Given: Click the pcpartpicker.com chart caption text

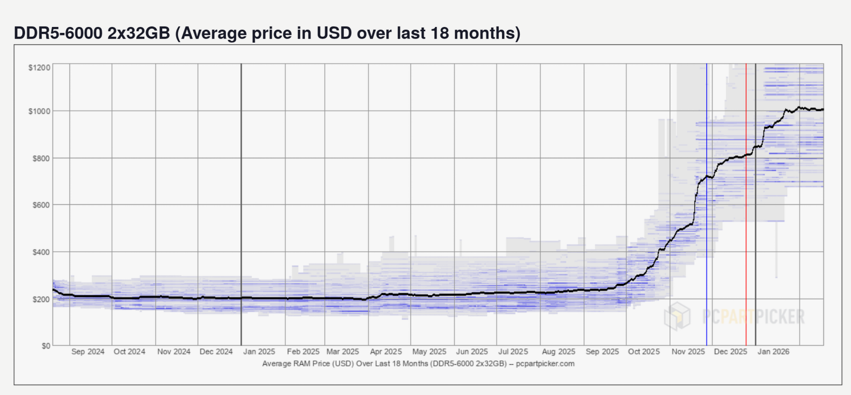Looking at the screenshot, I should point(418,364).
